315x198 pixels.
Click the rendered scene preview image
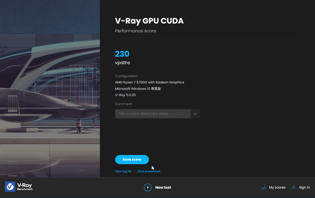click(x=50, y=88)
